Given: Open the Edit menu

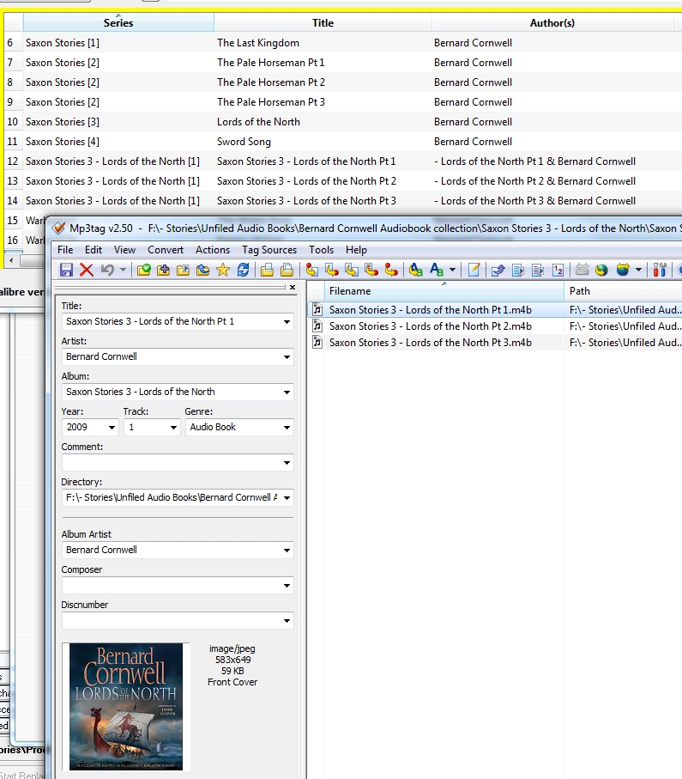Looking at the screenshot, I should pos(94,250).
